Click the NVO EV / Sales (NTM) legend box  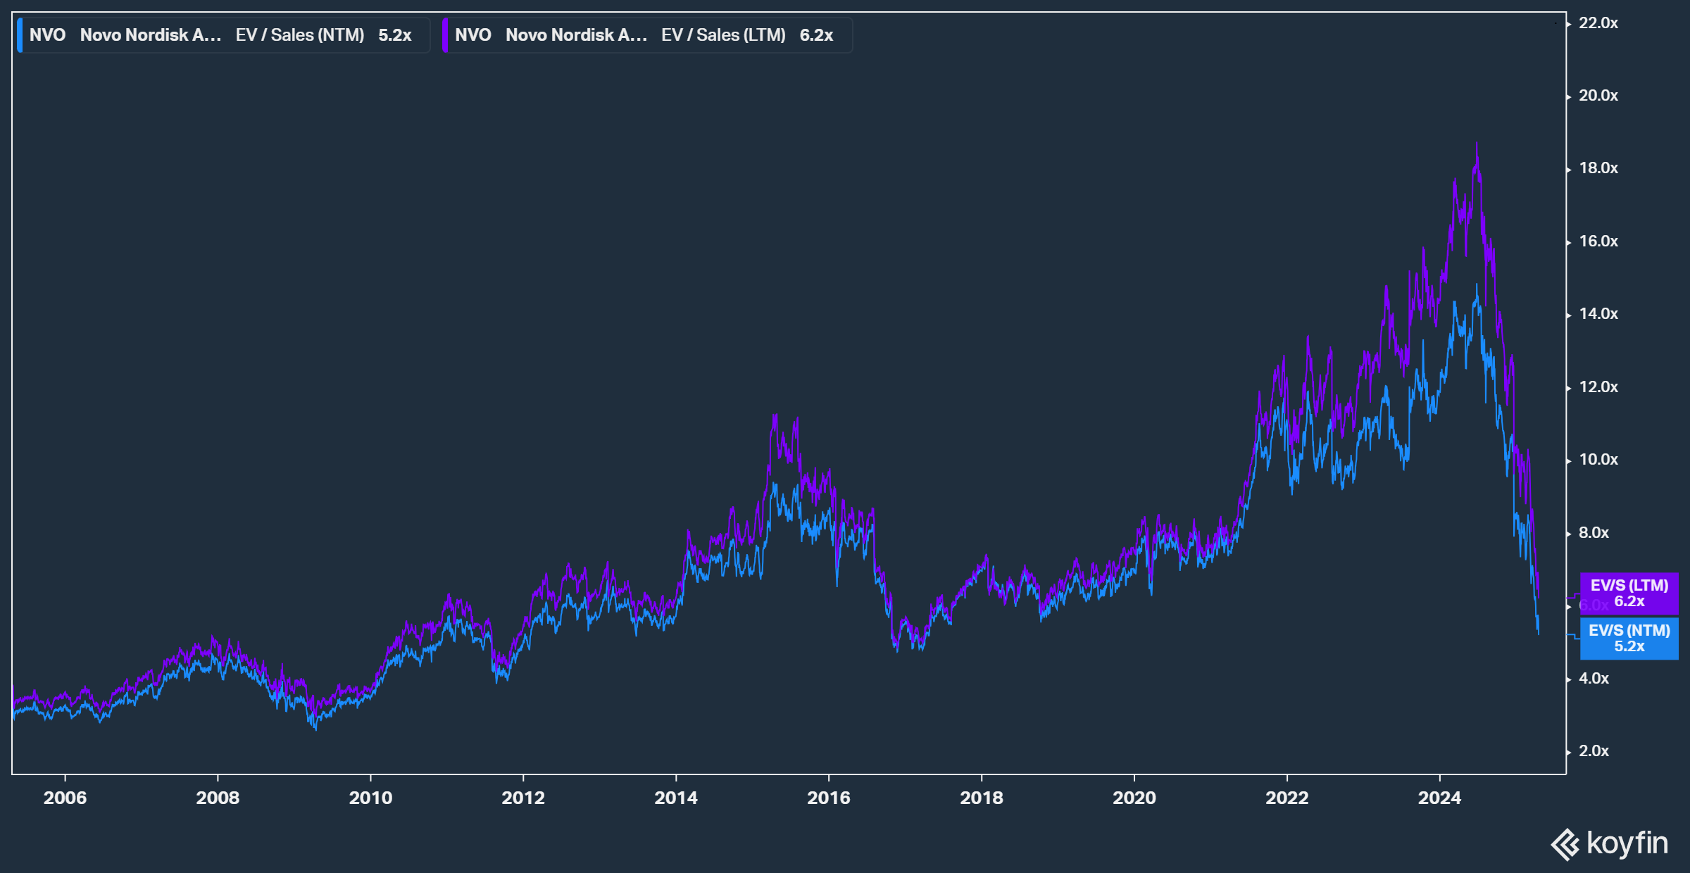click(x=223, y=35)
